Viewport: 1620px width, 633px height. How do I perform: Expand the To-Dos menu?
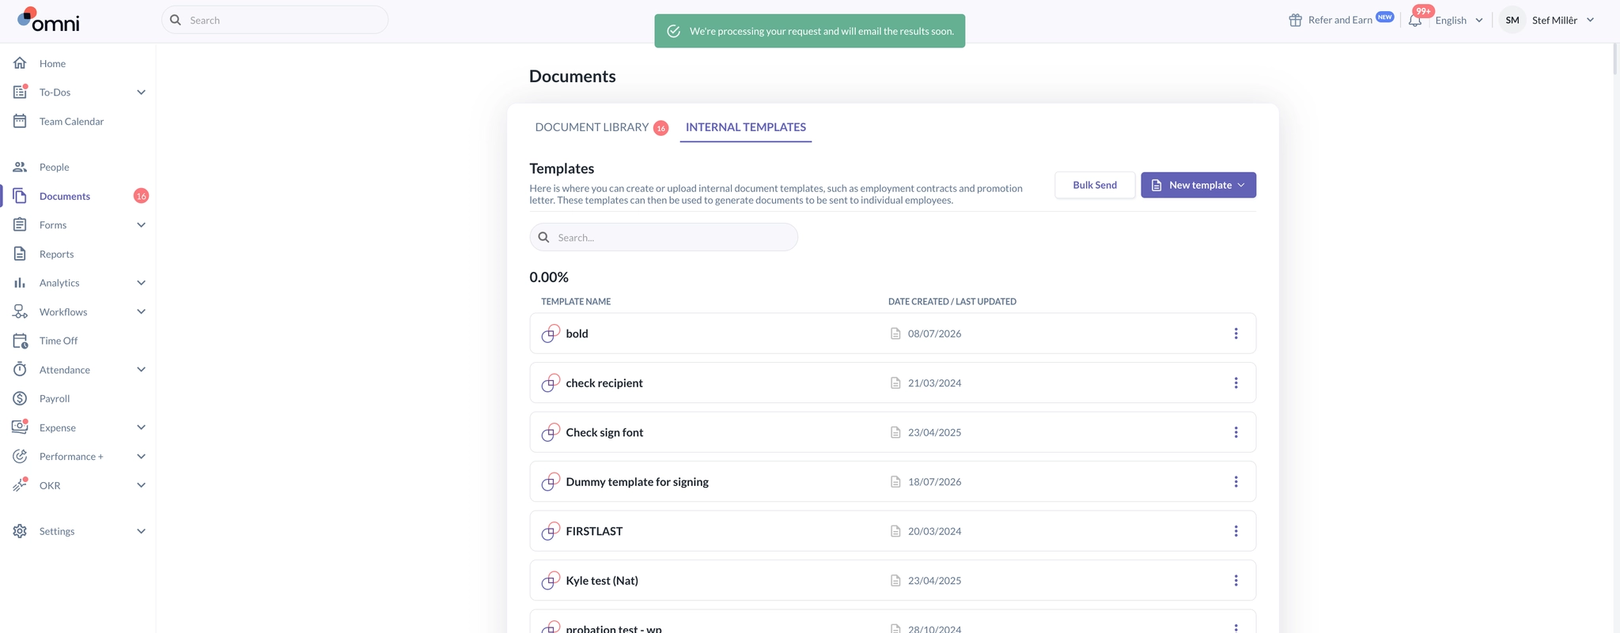tap(141, 92)
